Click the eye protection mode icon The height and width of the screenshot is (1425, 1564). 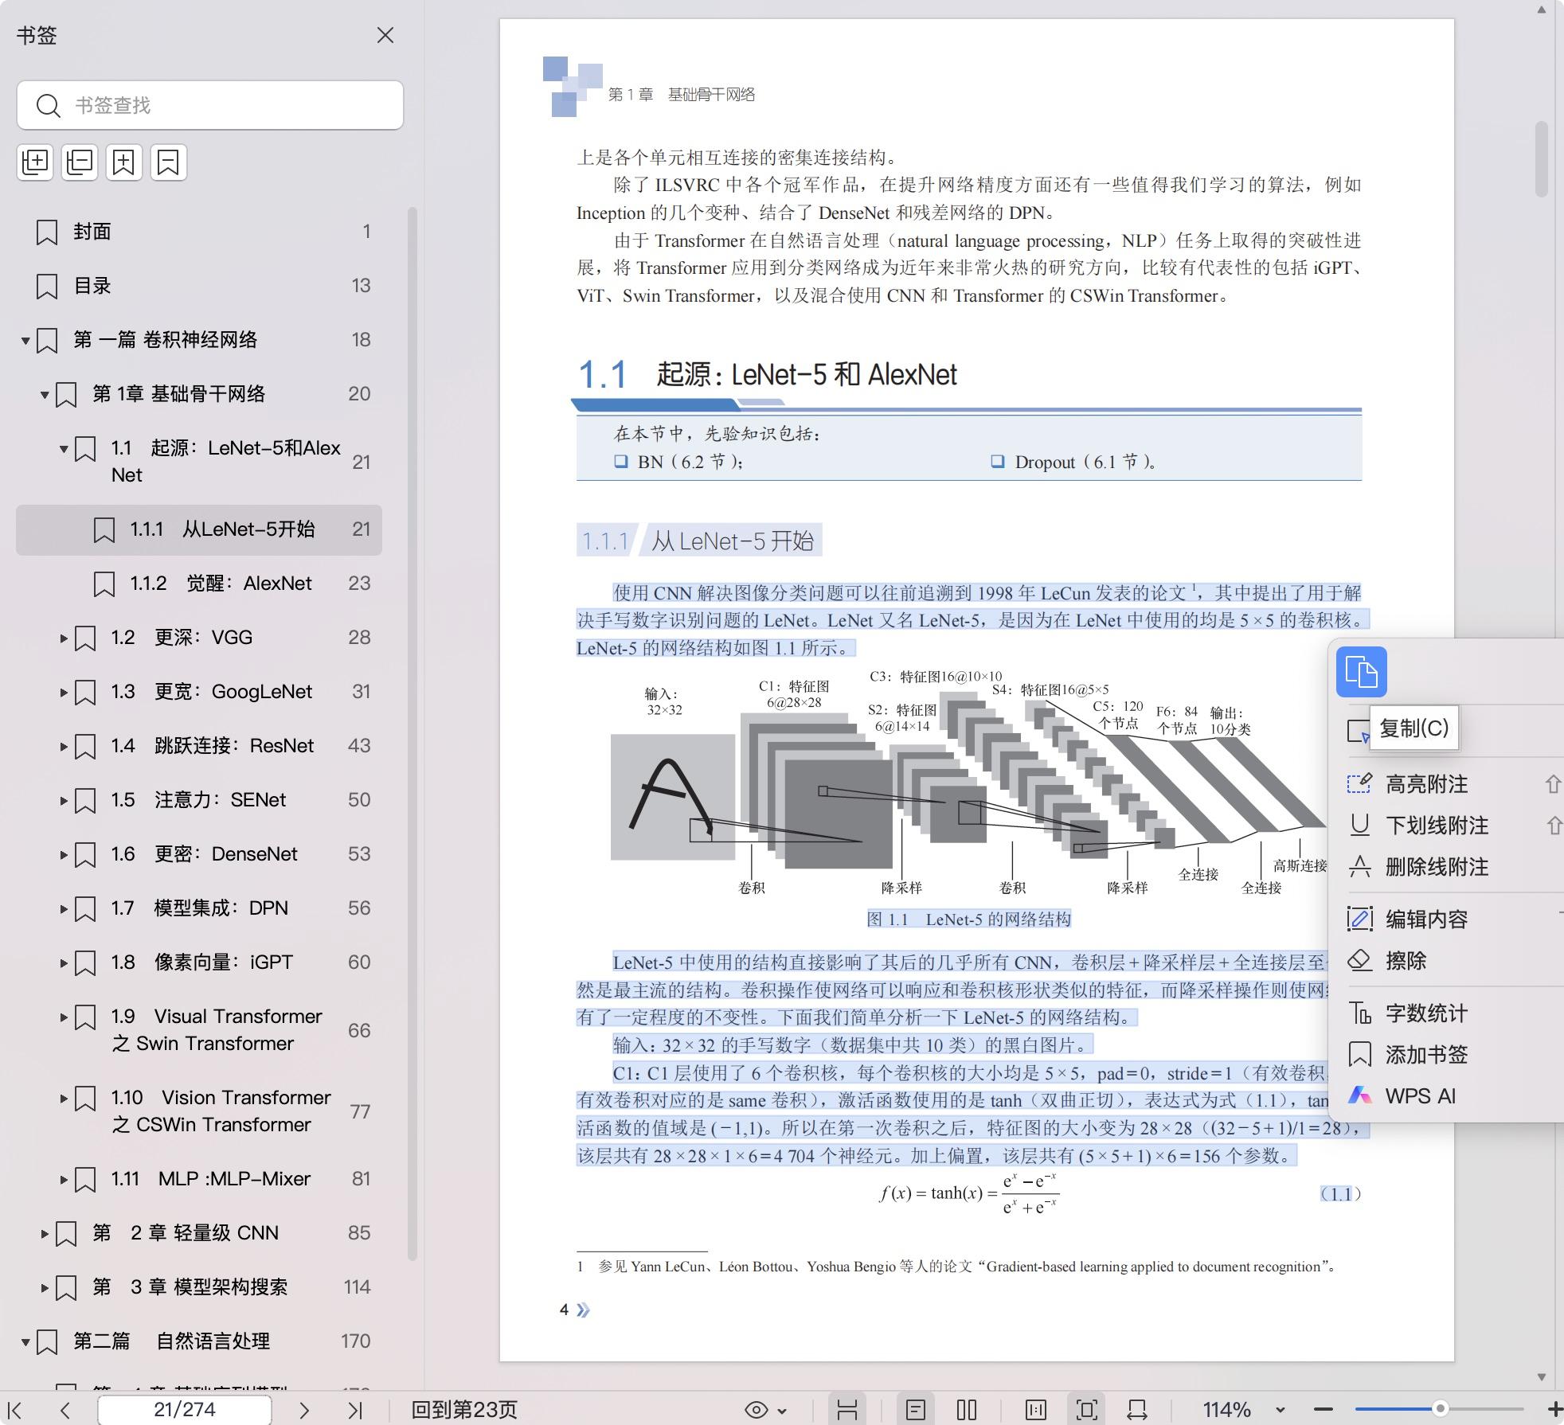(756, 1410)
